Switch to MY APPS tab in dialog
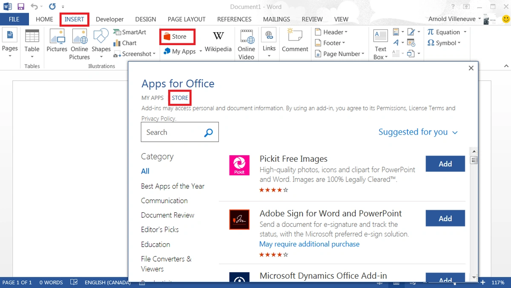The image size is (511, 288). point(152,98)
